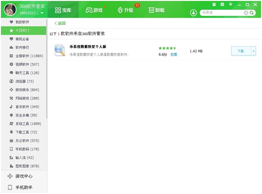The height and width of the screenshot is (194, 262).
Task: Click the 返回 back link
Action: coord(60,23)
